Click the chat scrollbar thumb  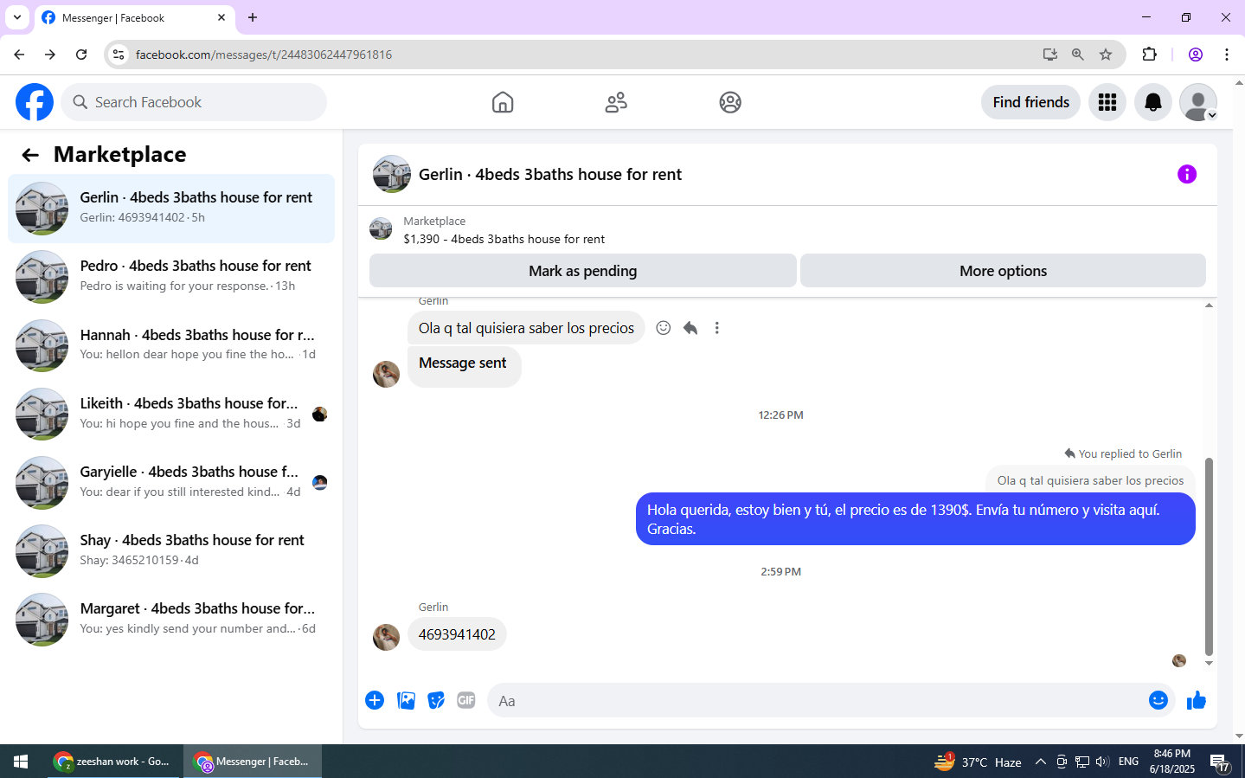(x=1209, y=557)
